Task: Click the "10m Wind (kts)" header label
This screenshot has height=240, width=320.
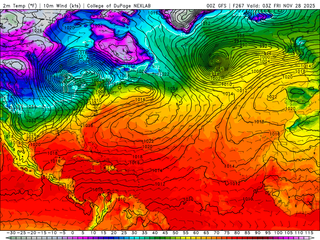Action: (x=62, y=6)
